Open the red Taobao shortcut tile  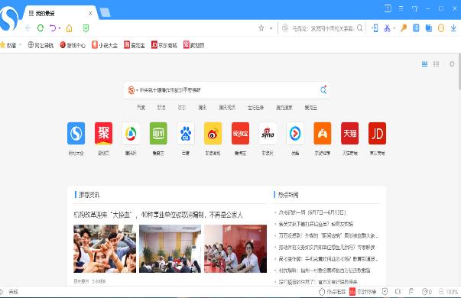tap(240, 134)
